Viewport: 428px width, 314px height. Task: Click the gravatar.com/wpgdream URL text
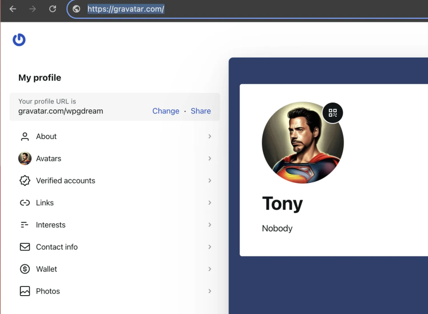tap(61, 111)
